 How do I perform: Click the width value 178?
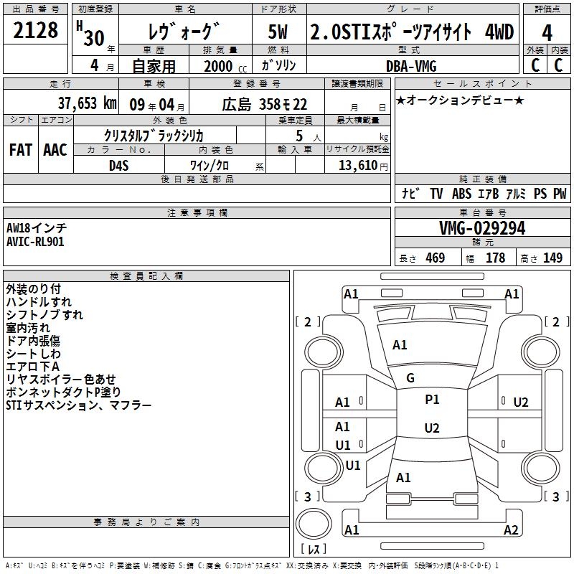tap(495, 258)
